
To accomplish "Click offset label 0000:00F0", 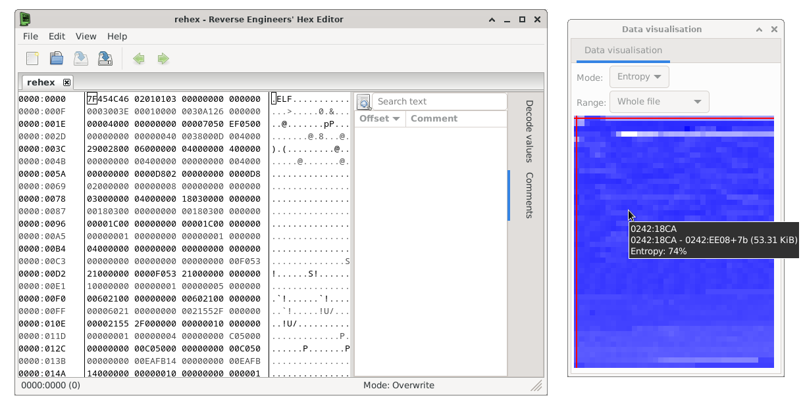I will (42, 299).
